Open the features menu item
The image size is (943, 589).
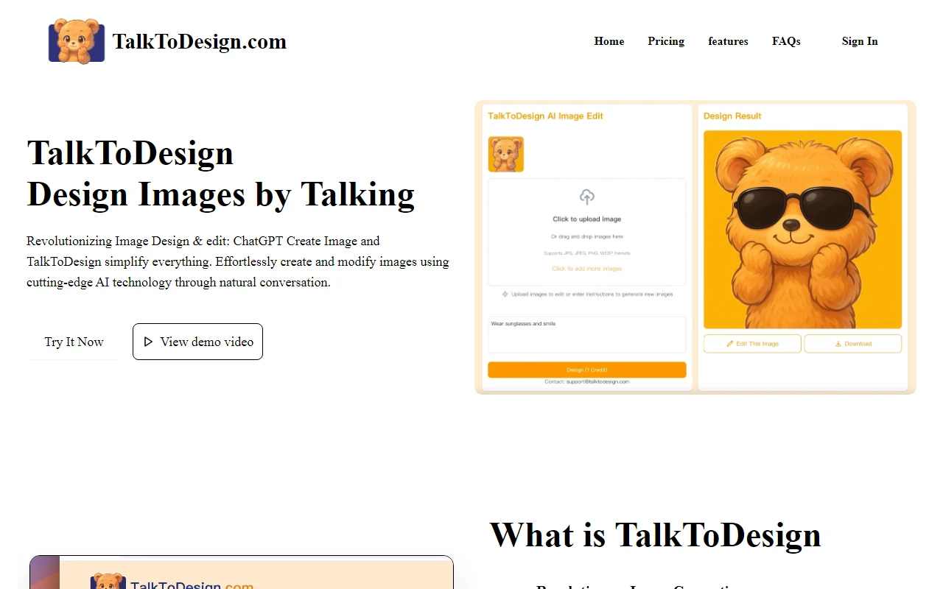click(728, 41)
